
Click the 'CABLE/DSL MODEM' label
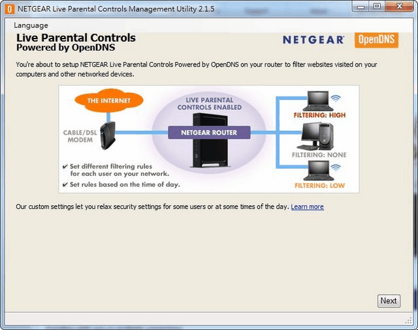point(80,137)
